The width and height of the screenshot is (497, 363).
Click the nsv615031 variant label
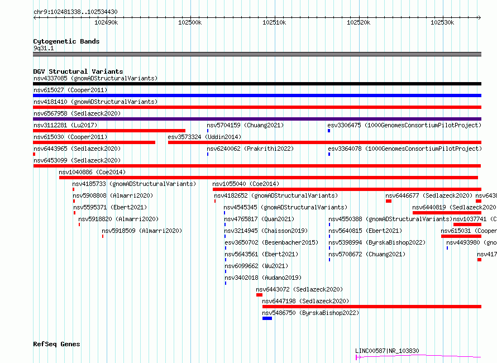click(x=468, y=231)
